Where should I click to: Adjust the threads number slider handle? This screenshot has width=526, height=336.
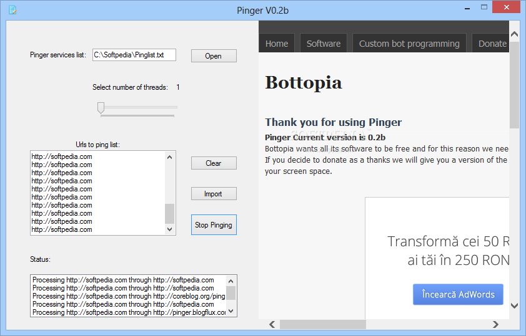point(101,108)
